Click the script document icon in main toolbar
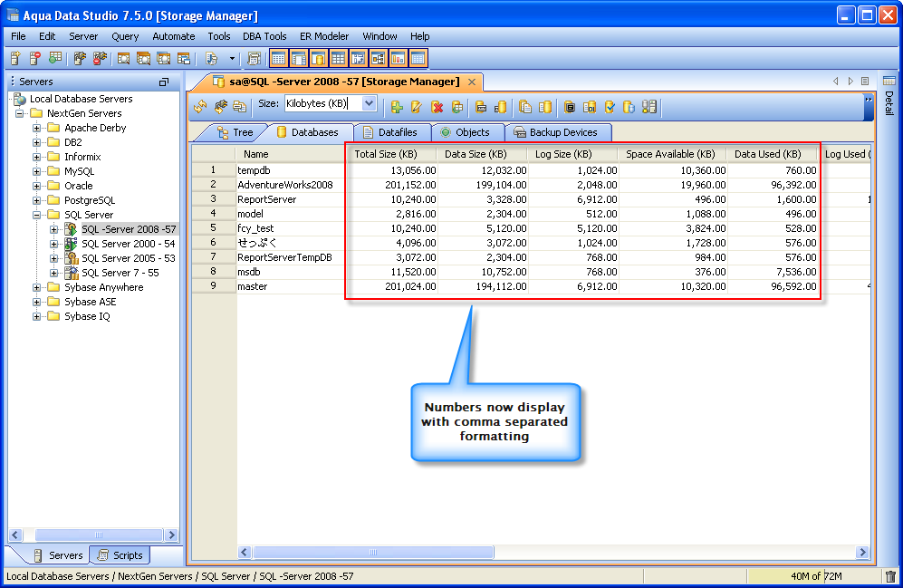Image resolution: width=903 pixels, height=588 pixels. pos(211,58)
